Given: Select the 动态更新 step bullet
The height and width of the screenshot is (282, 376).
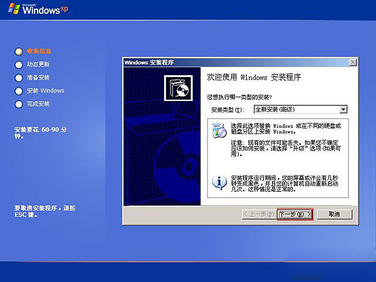Looking at the screenshot, I should pos(19,65).
